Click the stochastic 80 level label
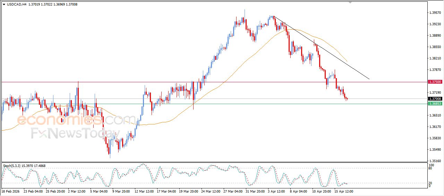The width and height of the screenshot is (444, 196). [x=430, y=169]
